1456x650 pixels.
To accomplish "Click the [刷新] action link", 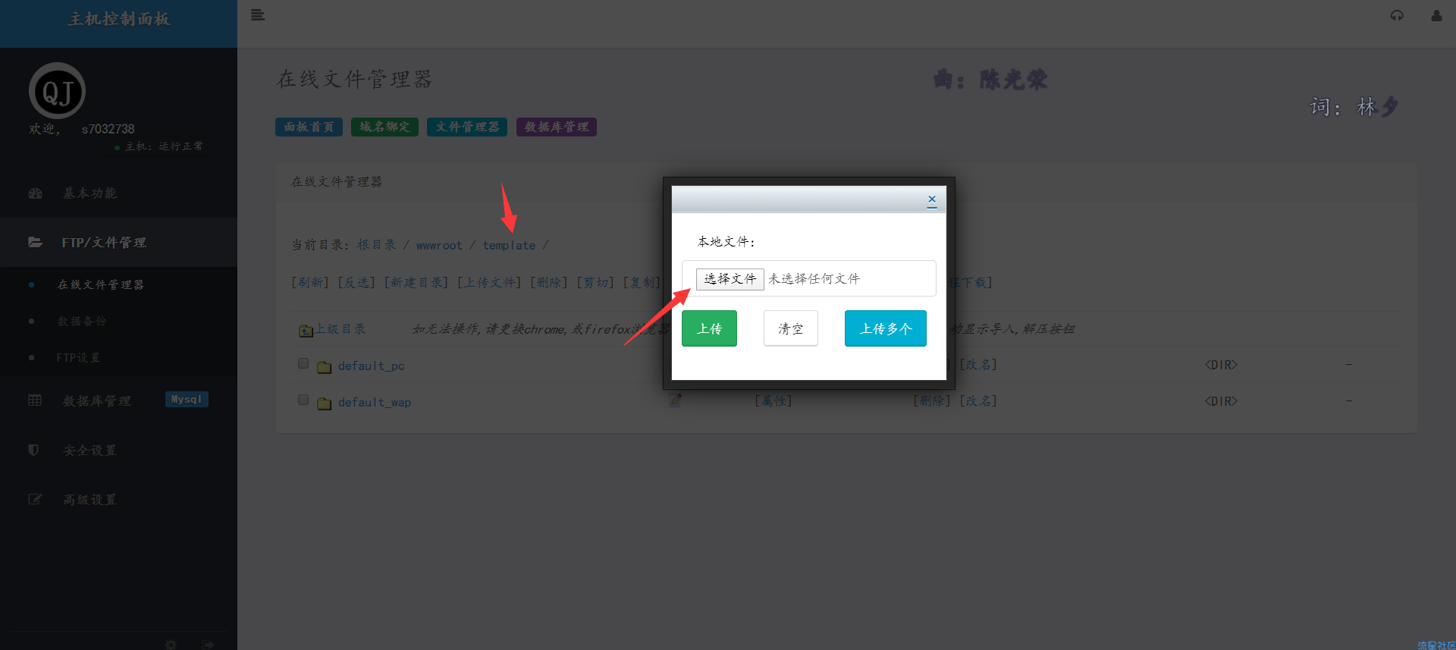I will coord(311,282).
